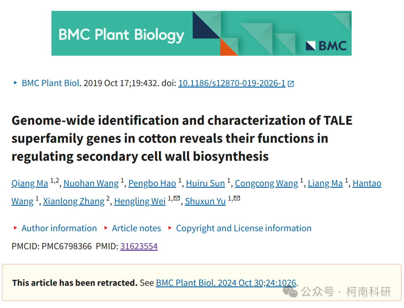The image size is (404, 308).
Task: Click the external link icon after the DOI
Action: click(291, 84)
